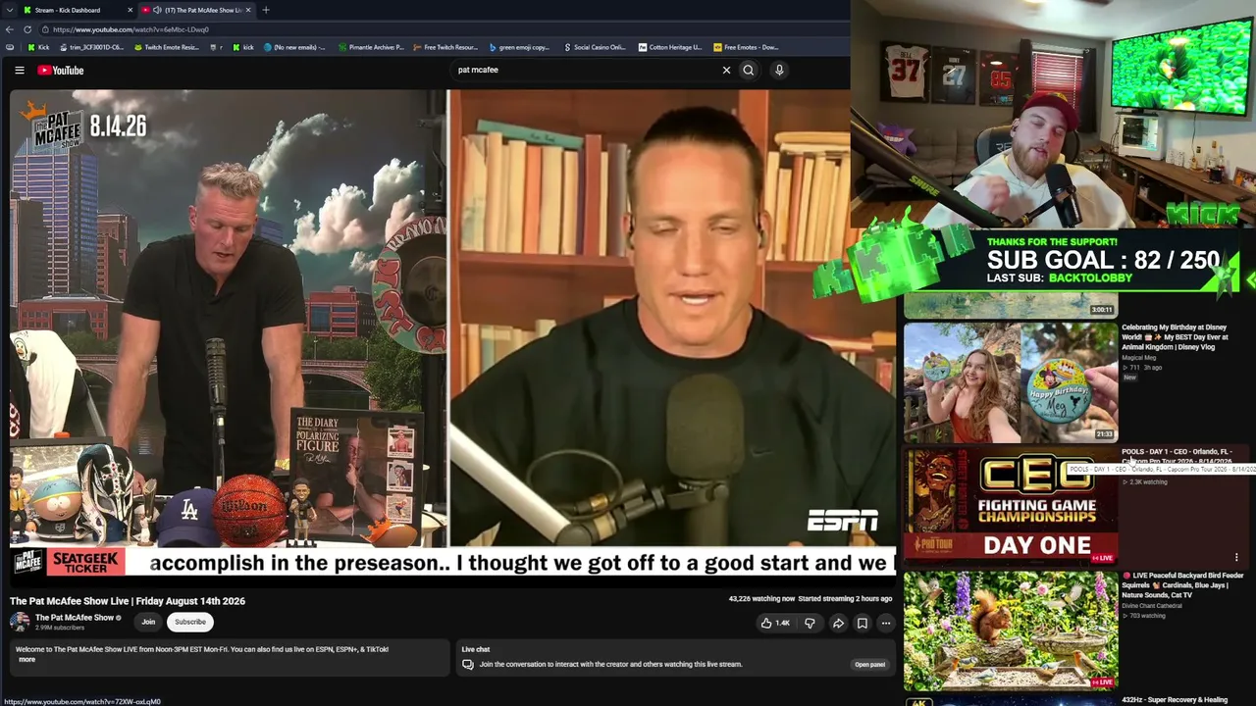The image size is (1256, 706).
Task: Open The Pat McAfee Show channel avatar
Action: tap(20, 622)
